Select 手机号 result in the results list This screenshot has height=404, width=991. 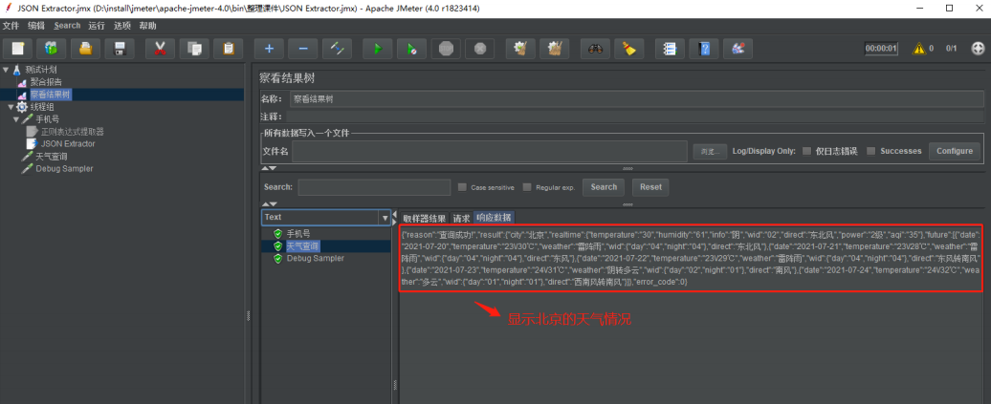pos(297,234)
